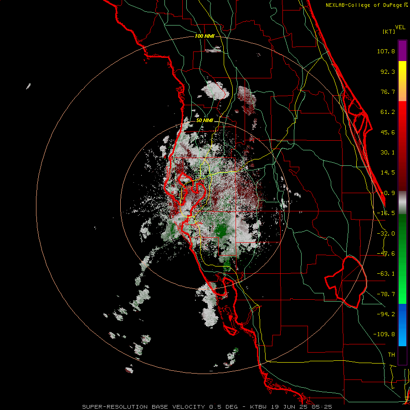Click the 61.2 velocity scale value
Viewport: 410px width, 410px height.
(x=388, y=112)
